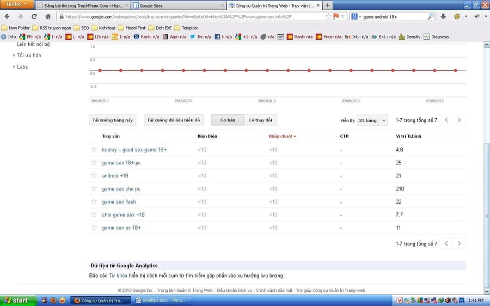
Task: Click the browser Back arrow
Action: [7, 16]
